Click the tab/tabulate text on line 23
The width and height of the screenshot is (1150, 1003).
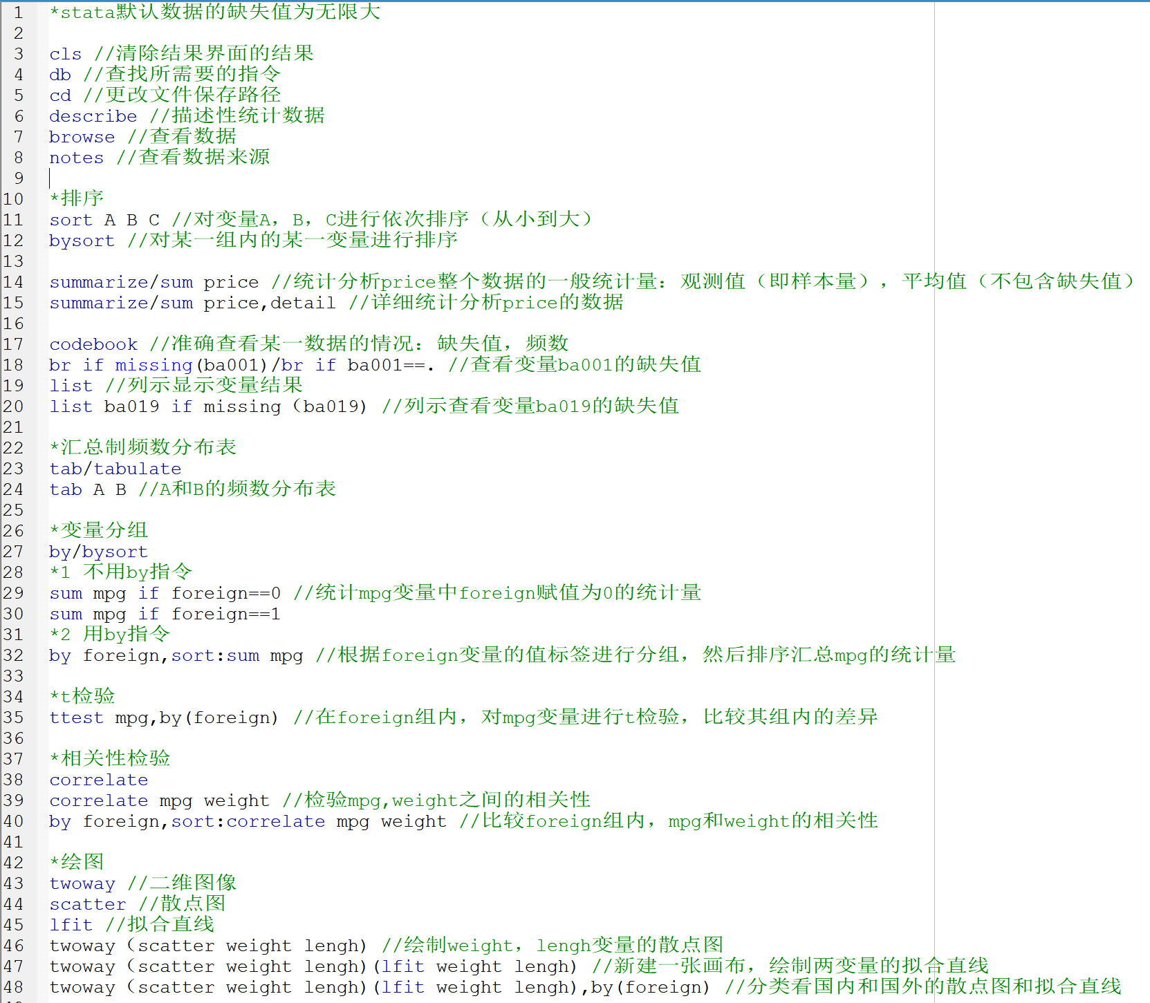[x=115, y=469]
